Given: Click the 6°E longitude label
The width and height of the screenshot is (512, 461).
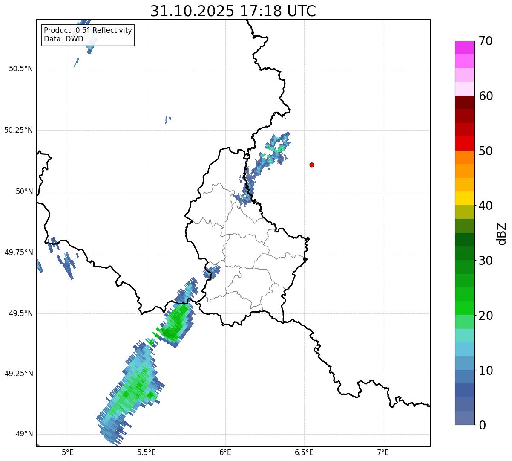Looking at the screenshot, I should click(x=225, y=452).
